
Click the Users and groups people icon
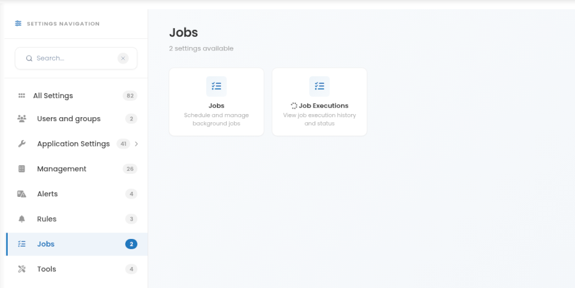(22, 119)
